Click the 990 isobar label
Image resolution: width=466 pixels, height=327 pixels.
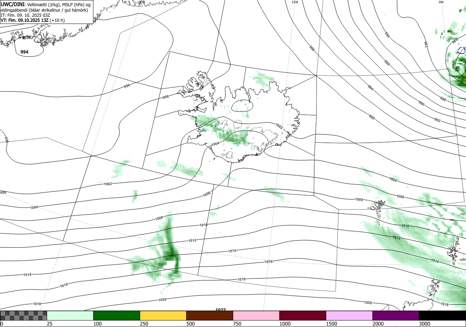pyautogui.click(x=421, y=103)
